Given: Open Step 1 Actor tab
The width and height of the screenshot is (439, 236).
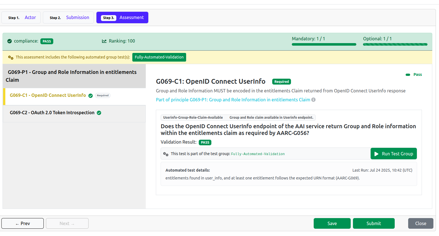Looking at the screenshot, I should [x=21, y=17].
